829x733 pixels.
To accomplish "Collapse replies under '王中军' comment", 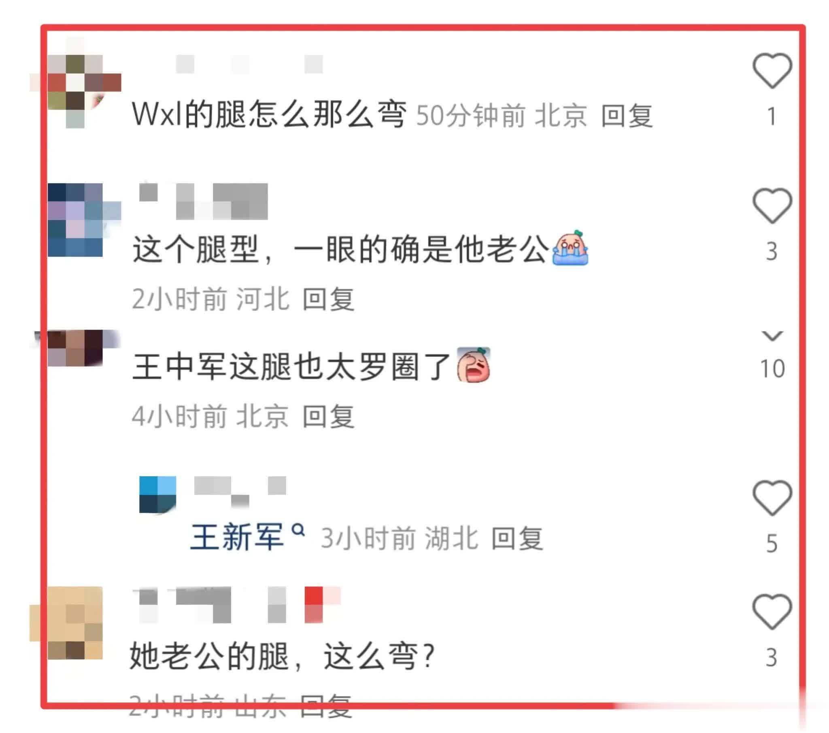I will tap(772, 336).
